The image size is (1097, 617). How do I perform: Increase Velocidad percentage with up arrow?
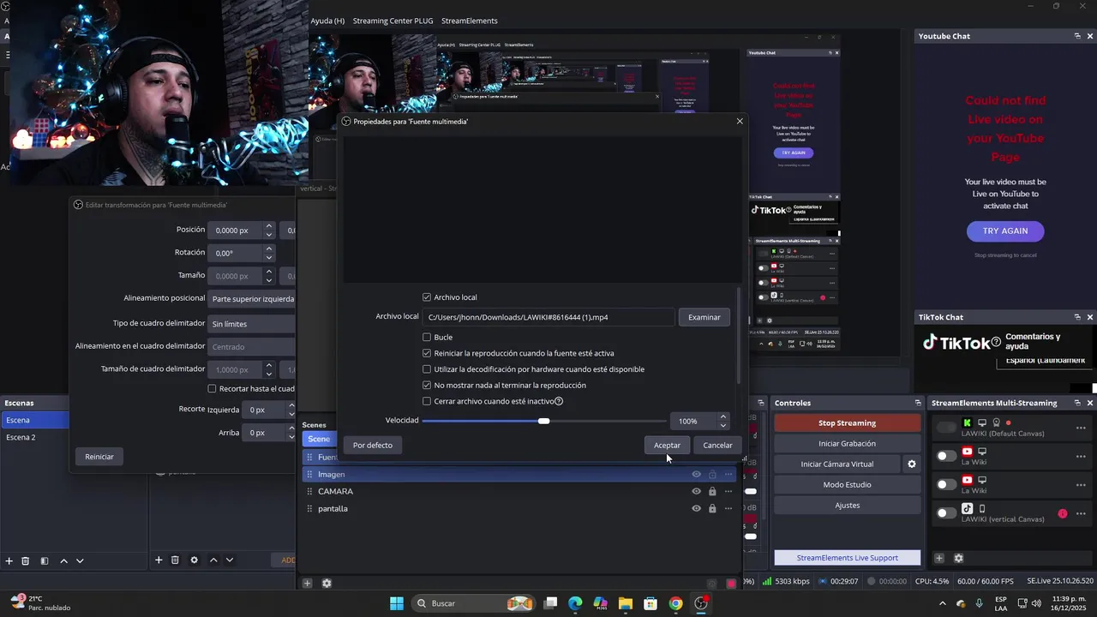(723, 416)
